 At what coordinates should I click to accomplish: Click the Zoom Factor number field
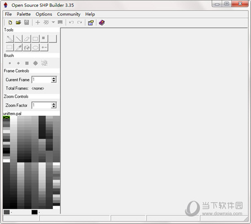coord(41,105)
